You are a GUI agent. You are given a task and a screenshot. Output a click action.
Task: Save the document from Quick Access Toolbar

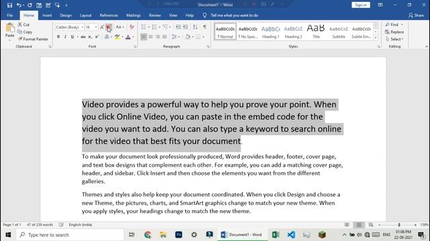coord(9,5)
